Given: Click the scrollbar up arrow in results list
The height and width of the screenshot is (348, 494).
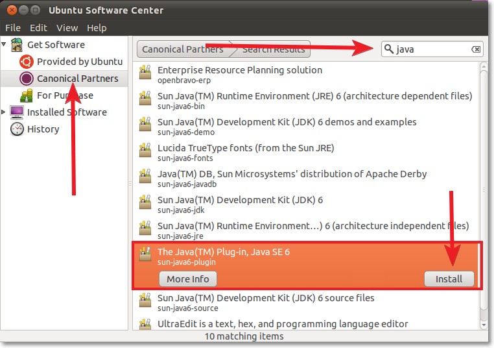Looking at the screenshot, I should [484, 67].
